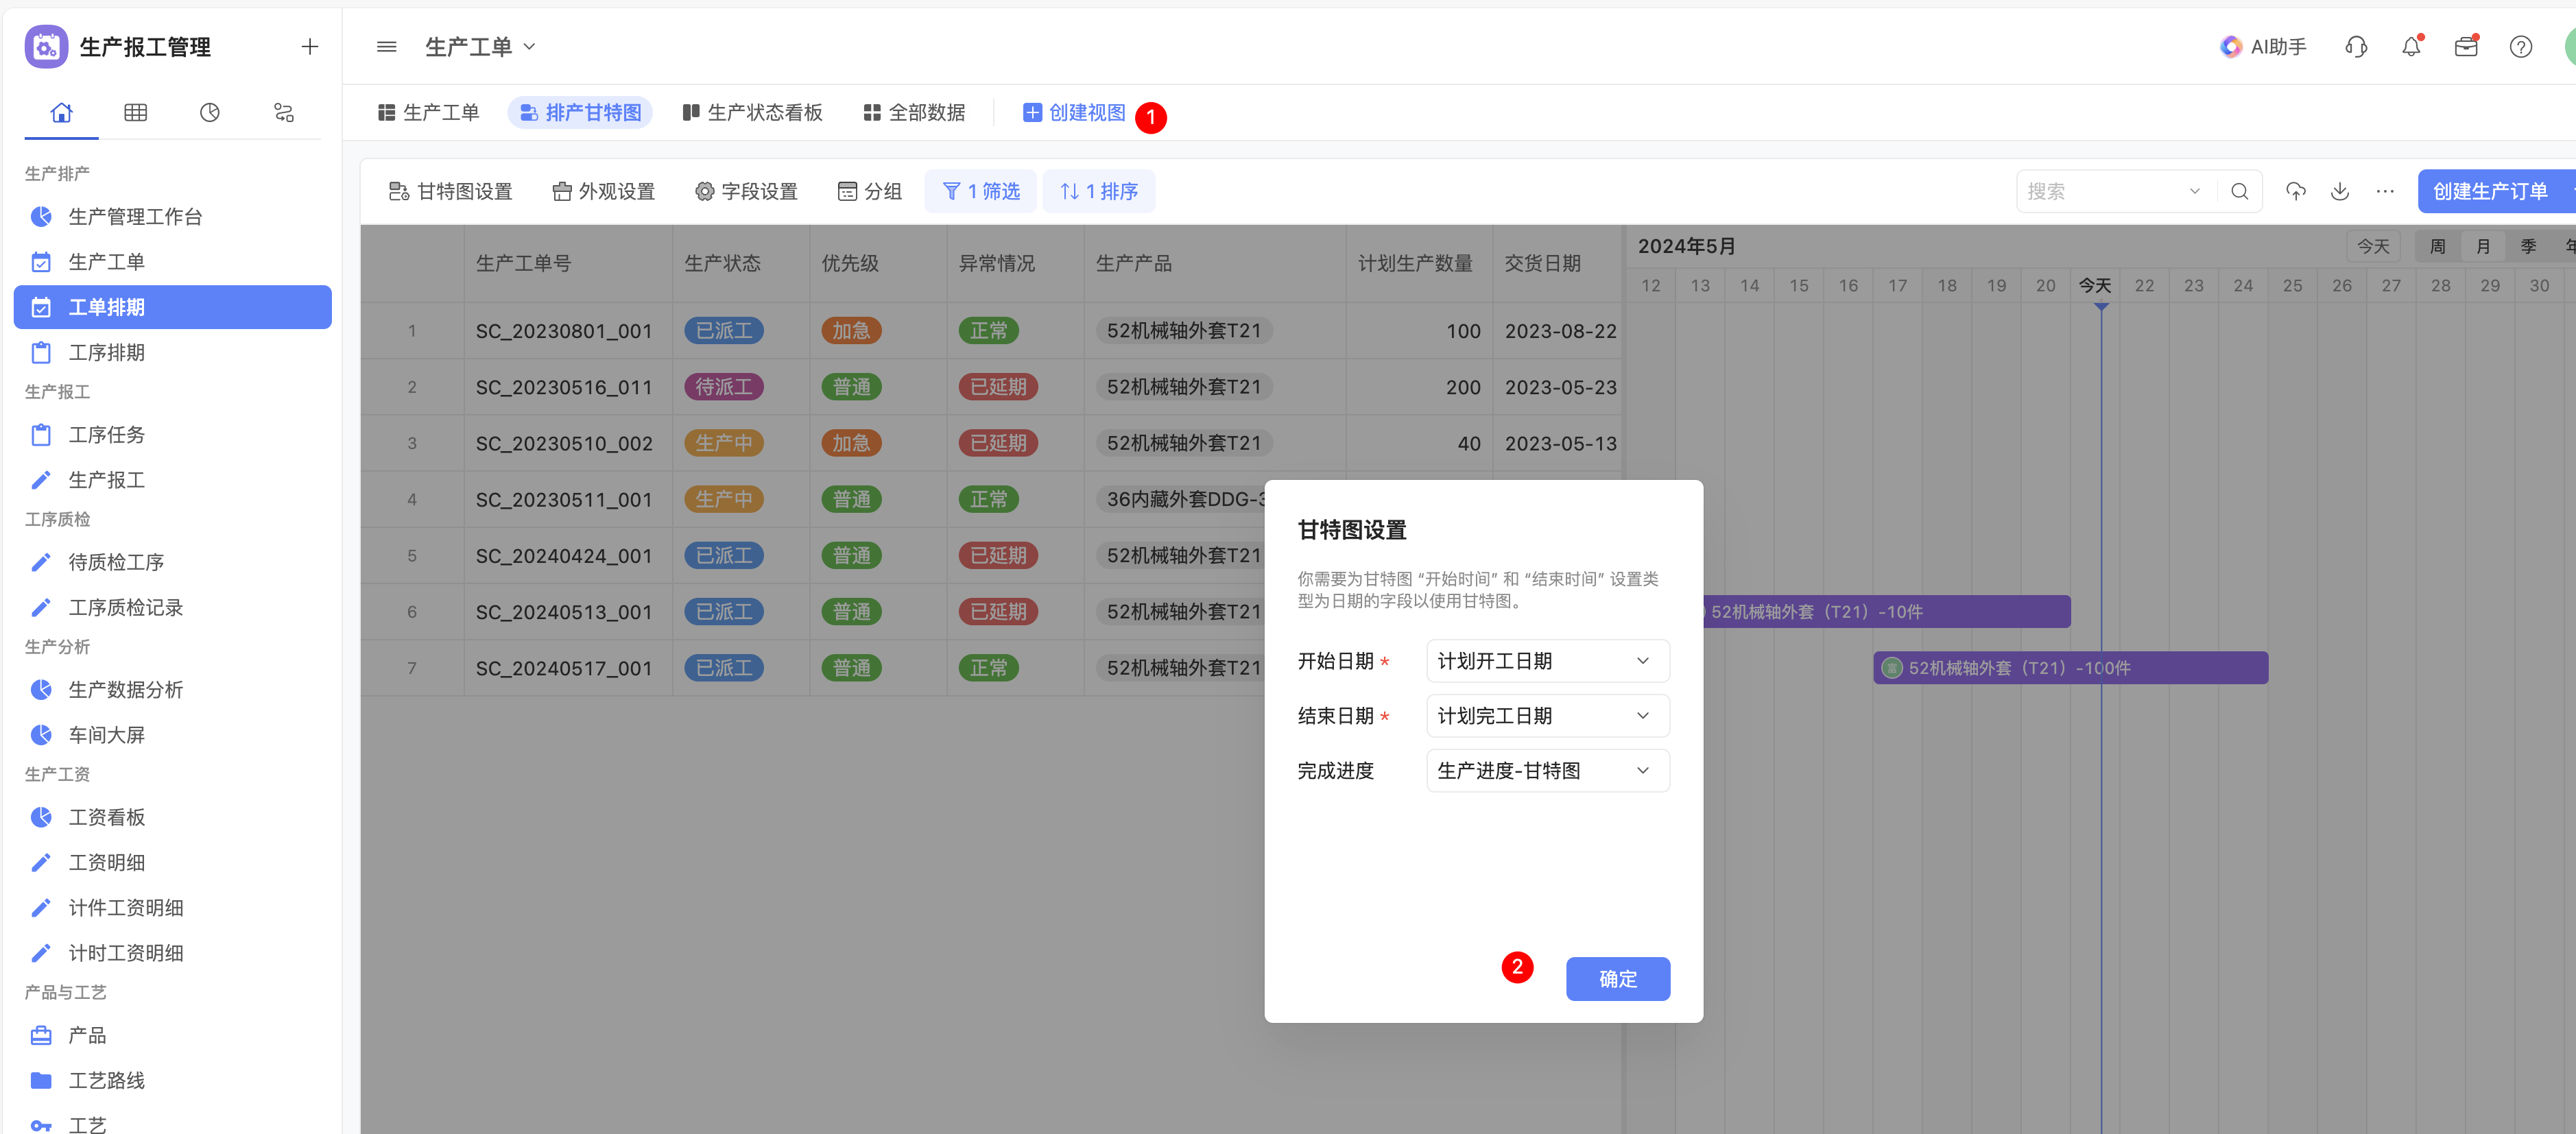Image resolution: width=2576 pixels, height=1134 pixels.
Task: Click the 生产报工管理 app logo icon
Action: coord(46,46)
